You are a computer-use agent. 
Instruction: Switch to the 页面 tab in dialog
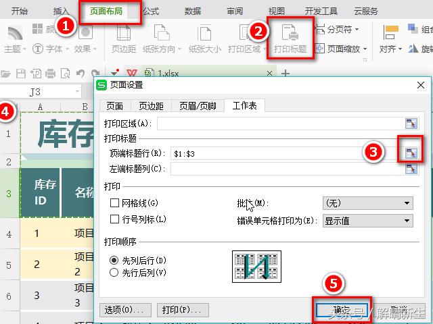[114, 106]
